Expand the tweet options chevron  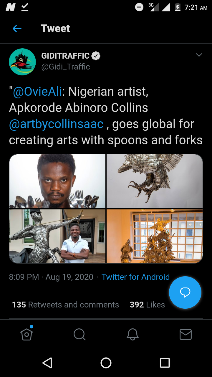click(x=199, y=55)
